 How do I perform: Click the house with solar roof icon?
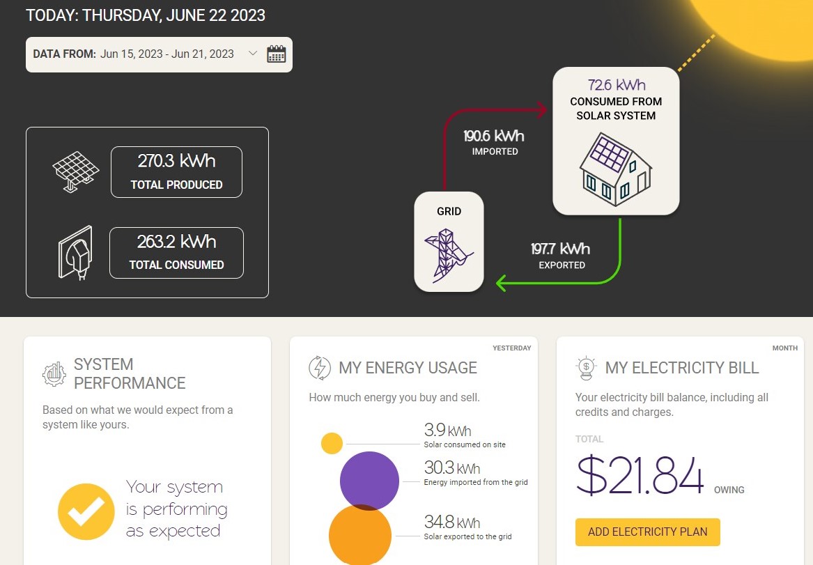616,169
